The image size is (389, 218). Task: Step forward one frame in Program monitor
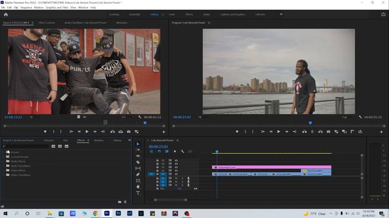tap(287, 132)
